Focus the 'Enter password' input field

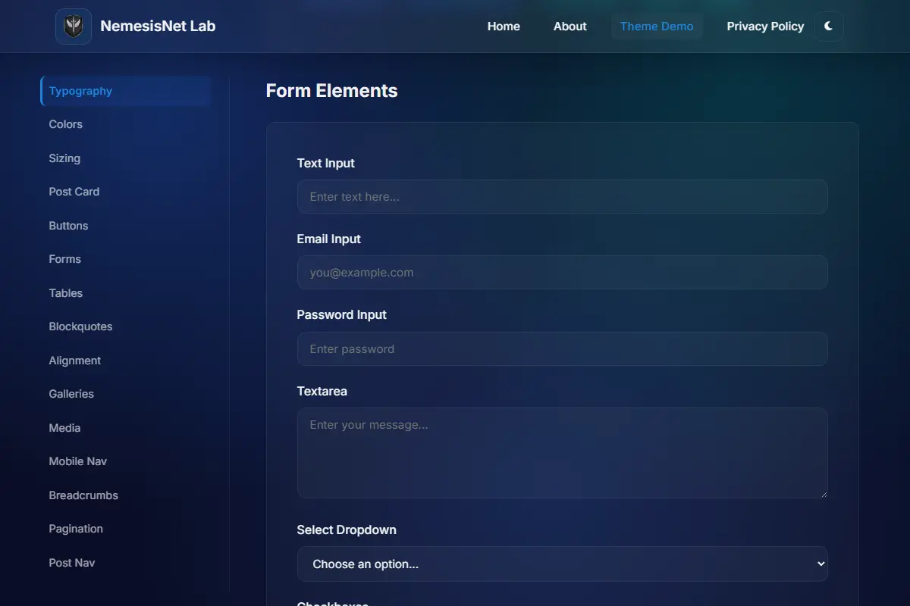(x=562, y=349)
